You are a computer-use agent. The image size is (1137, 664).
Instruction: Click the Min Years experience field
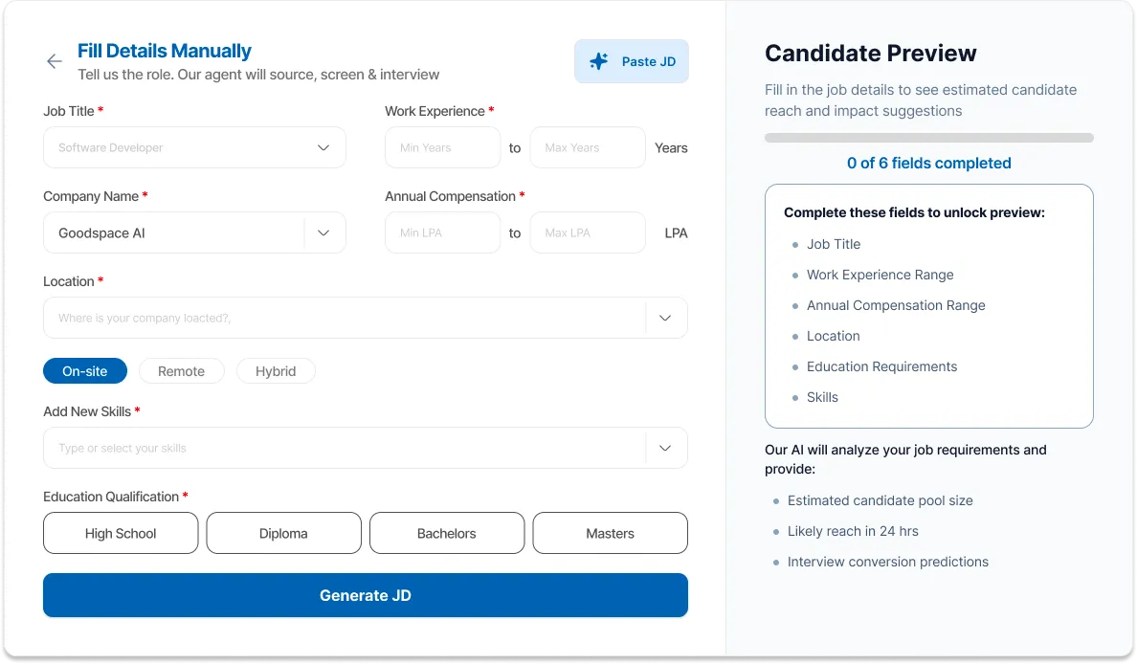[x=442, y=148]
